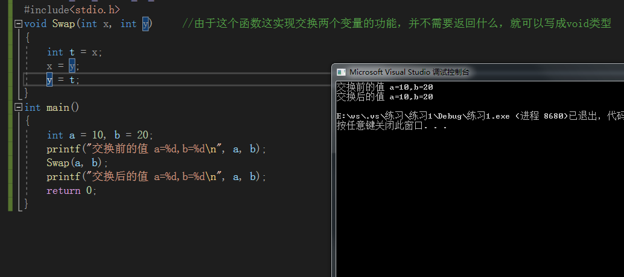
Task: Click the 'x = y;' statement
Action: click(63, 66)
